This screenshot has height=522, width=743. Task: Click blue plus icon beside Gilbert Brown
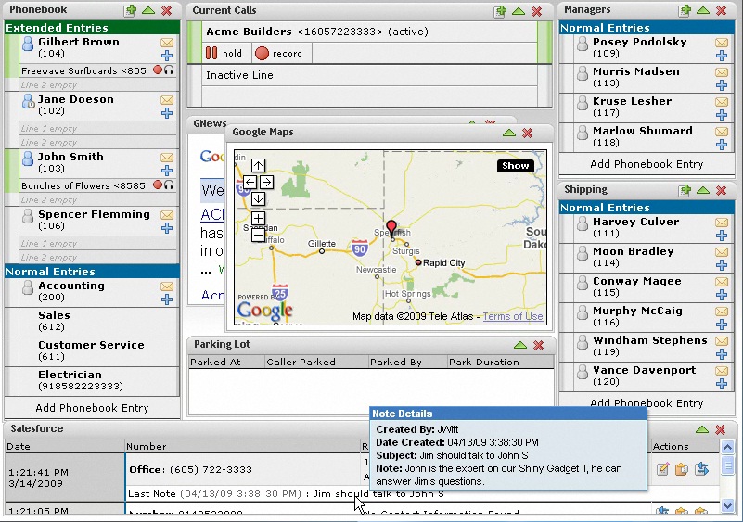click(x=167, y=56)
